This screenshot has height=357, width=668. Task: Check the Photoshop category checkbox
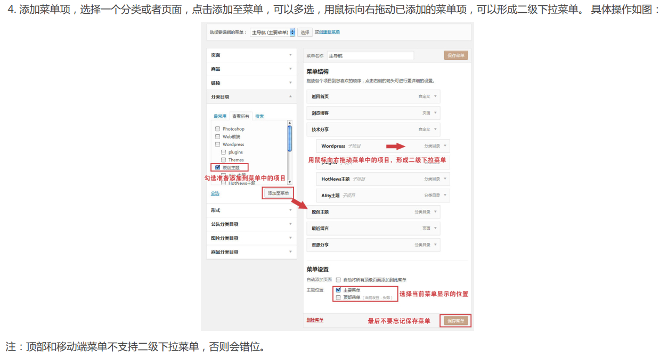coord(217,129)
